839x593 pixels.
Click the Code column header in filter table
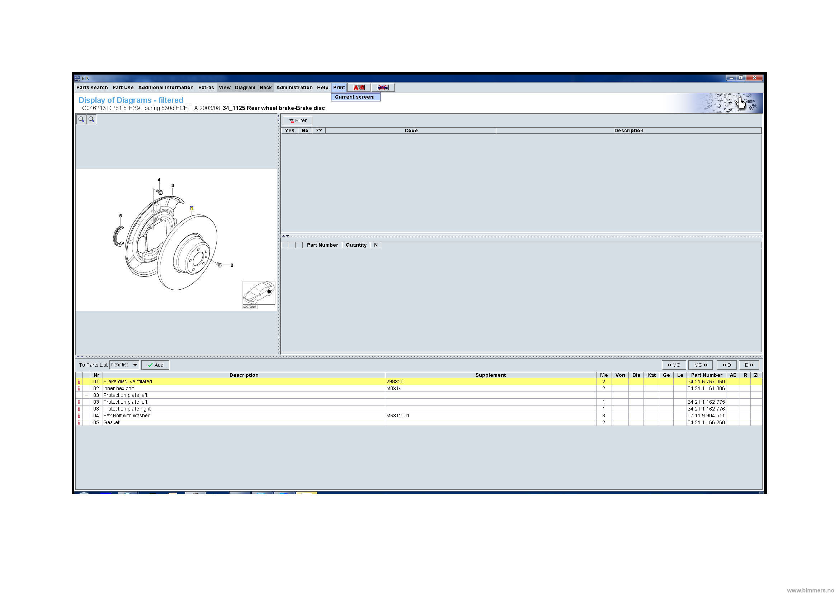point(411,131)
